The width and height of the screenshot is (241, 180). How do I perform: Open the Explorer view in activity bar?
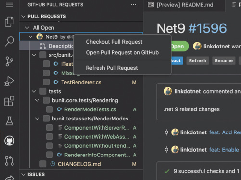point(9,22)
